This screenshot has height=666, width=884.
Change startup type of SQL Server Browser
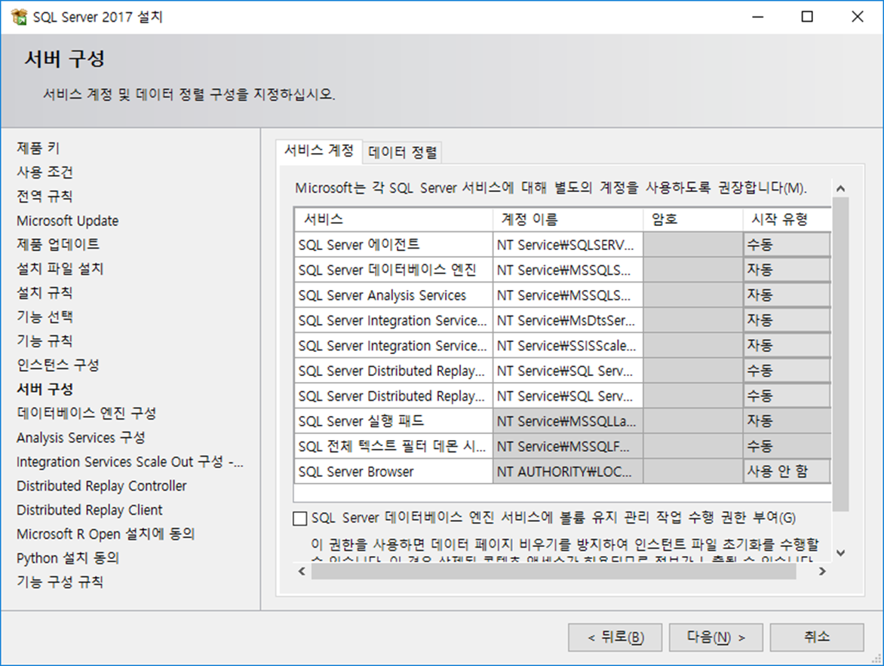(787, 472)
